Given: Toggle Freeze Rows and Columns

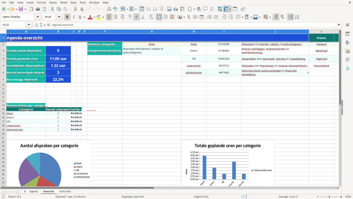Looking at the screenshot, I should pos(226,9).
